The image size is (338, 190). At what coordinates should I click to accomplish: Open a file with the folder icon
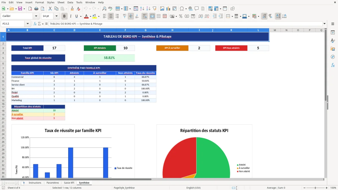(x=11, y=8)
